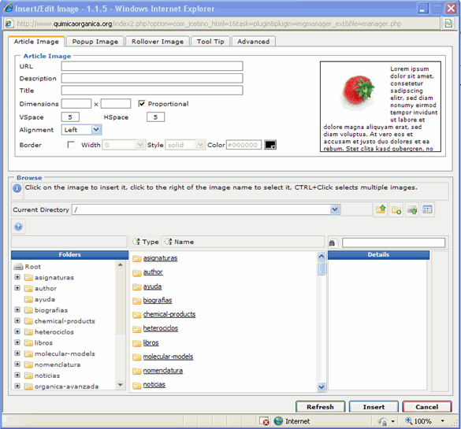Switch to the Popup Image tab
This screenshot has height=429, width=461.
95,42
